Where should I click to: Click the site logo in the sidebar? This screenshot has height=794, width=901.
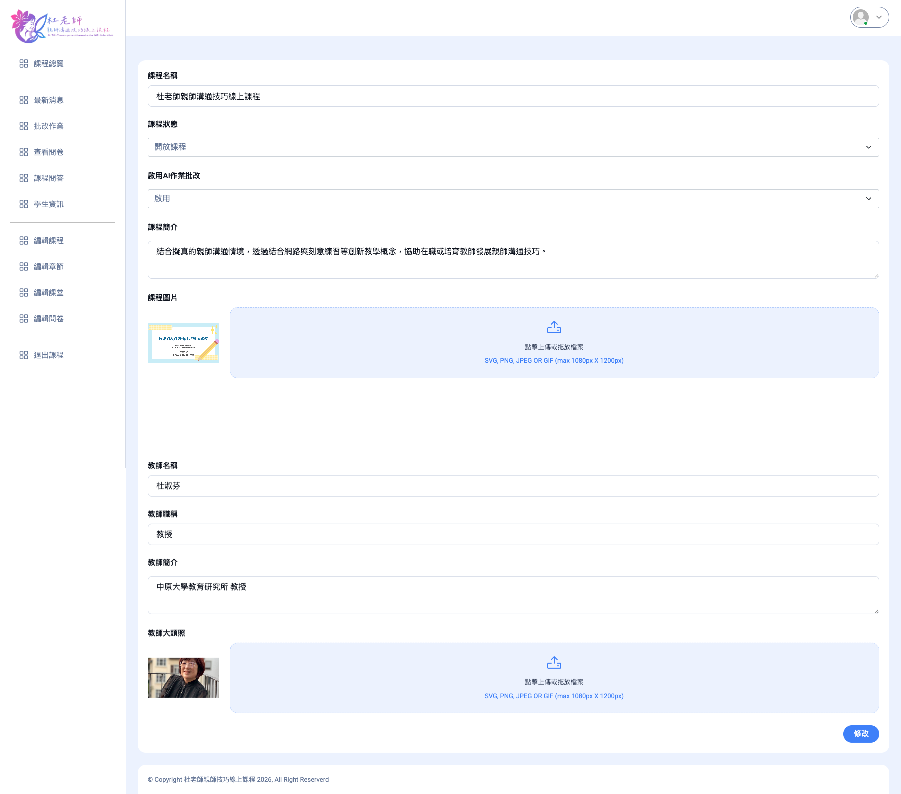(62, 26)
